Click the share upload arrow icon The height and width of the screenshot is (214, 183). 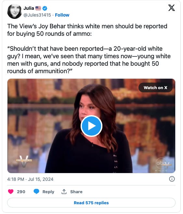64,192
